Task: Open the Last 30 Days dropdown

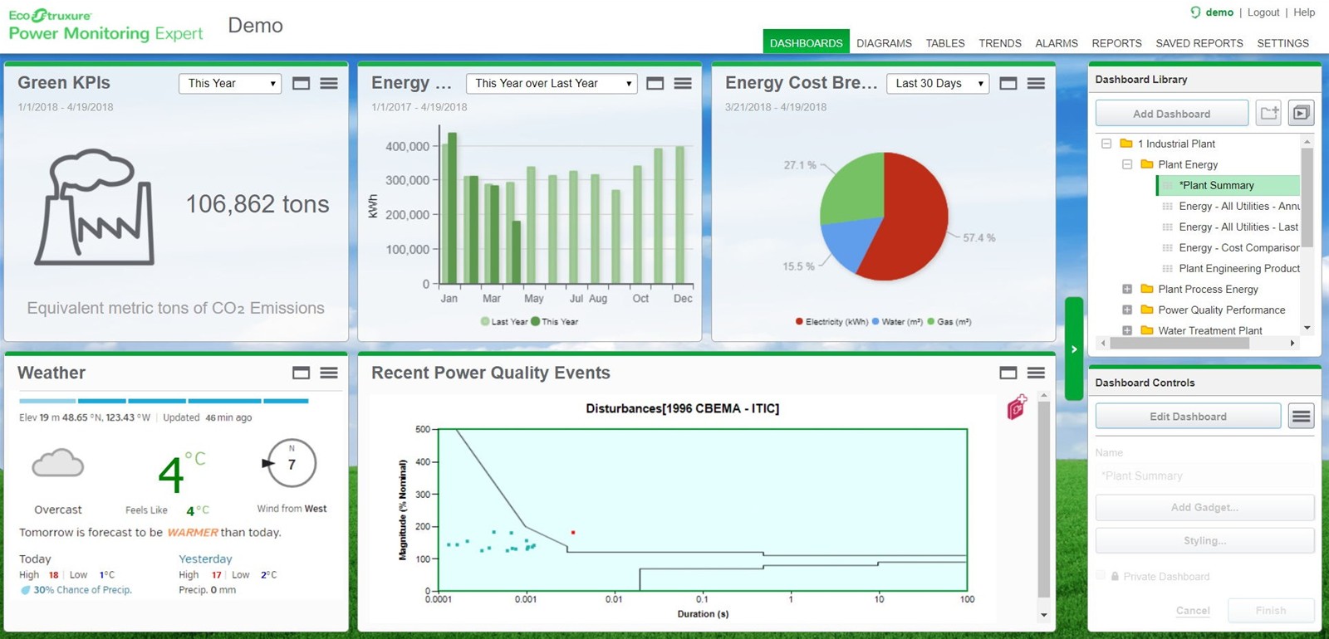Action: point(938,83)
